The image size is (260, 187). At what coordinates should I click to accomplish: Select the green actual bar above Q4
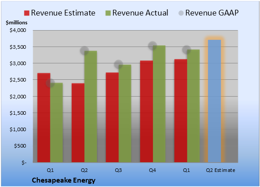point(159,104)
